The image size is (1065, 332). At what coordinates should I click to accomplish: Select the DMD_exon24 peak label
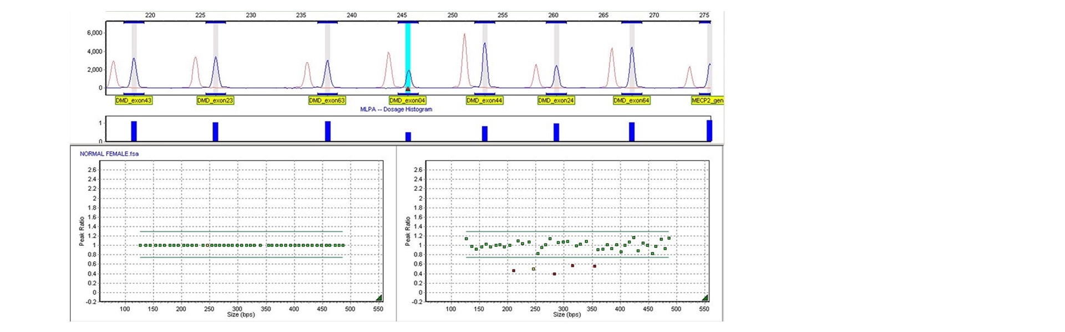pos(556,101)
